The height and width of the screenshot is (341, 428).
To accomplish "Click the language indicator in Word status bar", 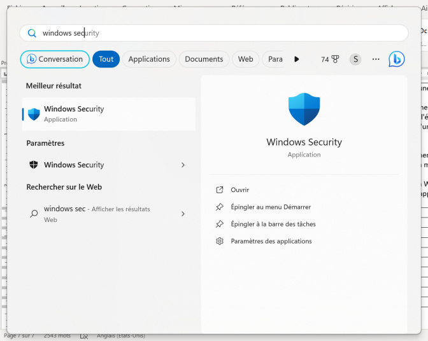I will pos(121,336).
